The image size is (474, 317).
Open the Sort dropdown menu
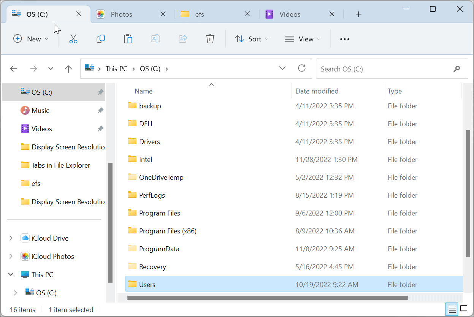point(252,39)
